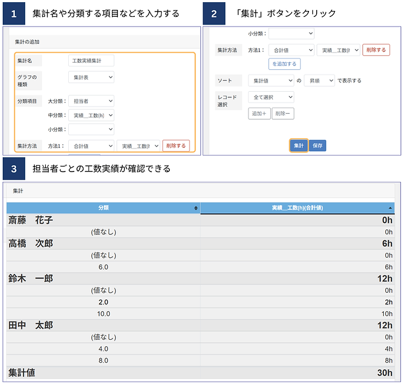Image resolution: width=404 pixels, height=385 pixels.
Task: Open the グラフの種類 dropdown showing 集計表
Action: point(91,78)
